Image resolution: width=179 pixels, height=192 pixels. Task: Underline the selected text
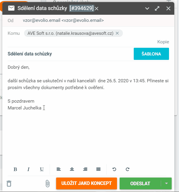[x=42, y=169]
